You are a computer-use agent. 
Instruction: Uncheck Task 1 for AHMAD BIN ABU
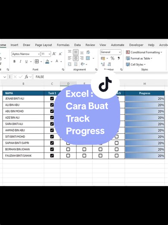point(52,130)
